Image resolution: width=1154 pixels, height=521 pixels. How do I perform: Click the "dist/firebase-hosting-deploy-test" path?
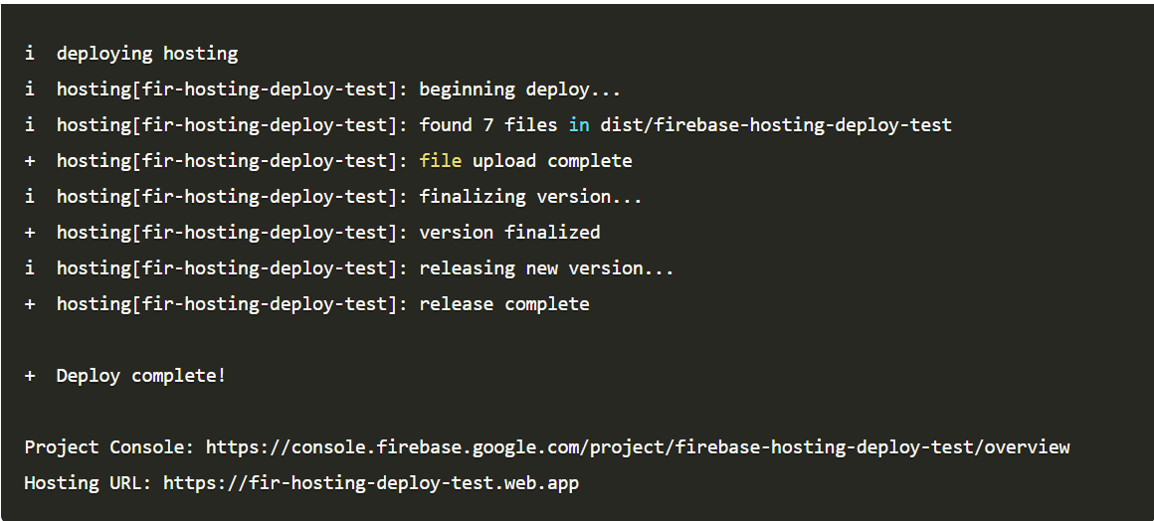pyautogui.click(x=776, y=125)
